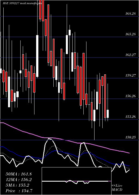Image resolution: width=139 pixels, height=195 pixels.
Task: Click the 150.25 price level label
Action: (x=130, y=137)
